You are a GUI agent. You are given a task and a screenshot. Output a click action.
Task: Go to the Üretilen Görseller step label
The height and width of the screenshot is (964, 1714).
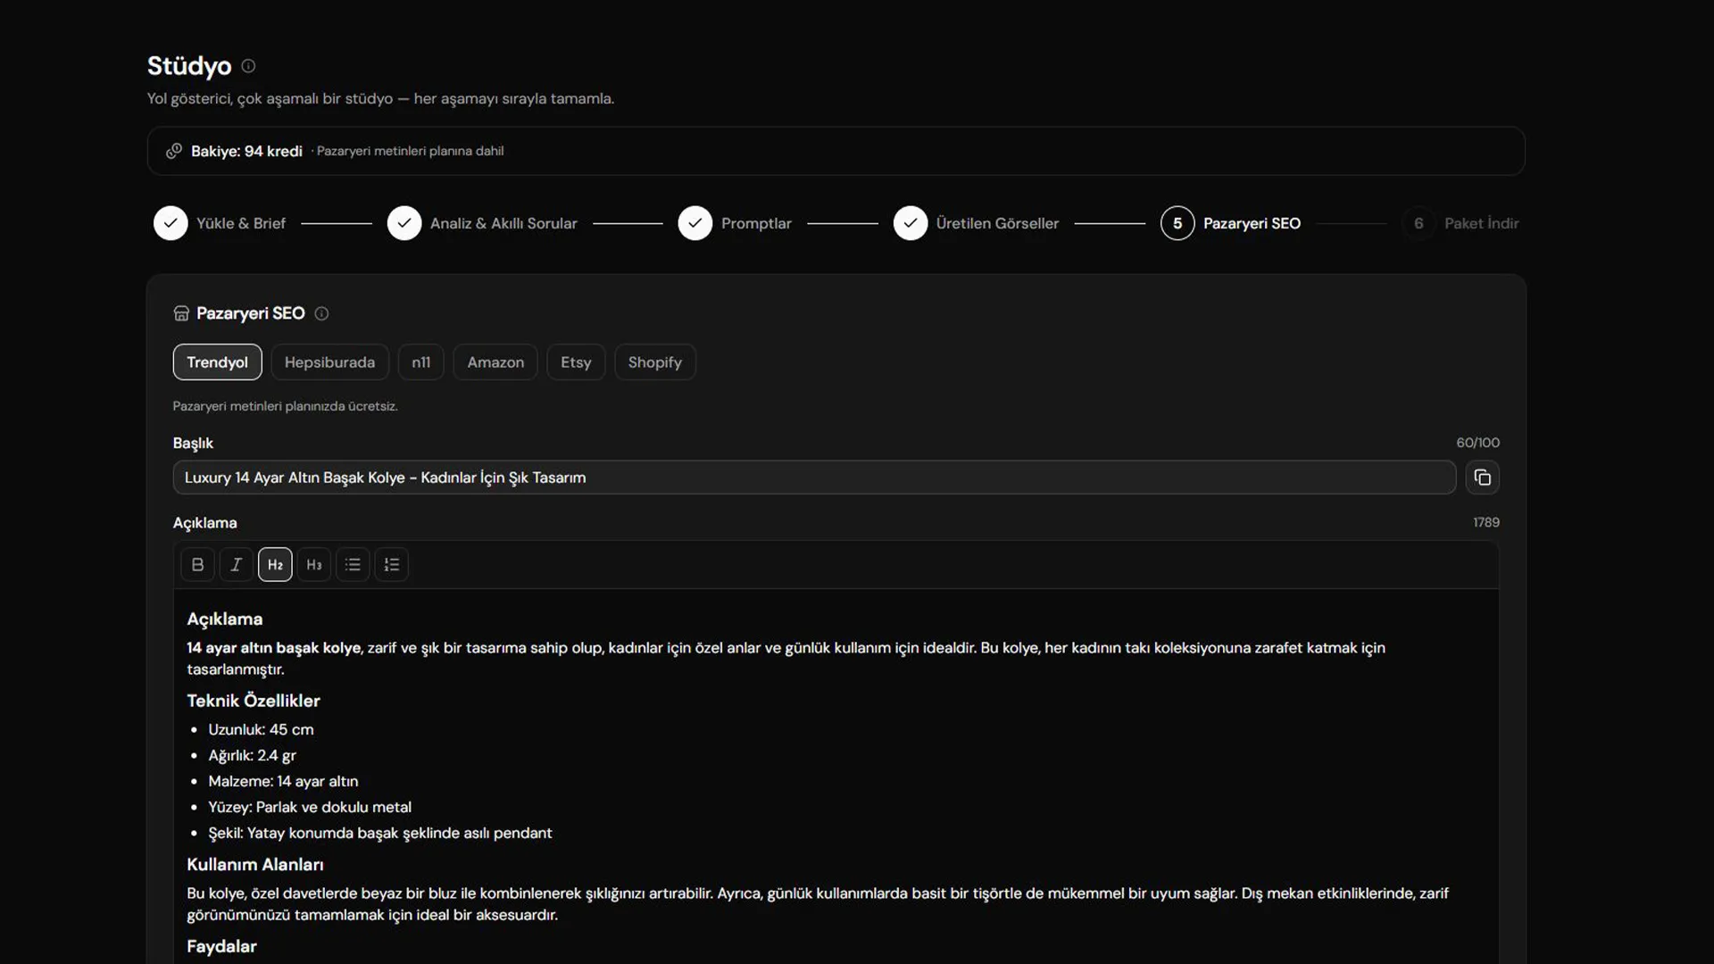click(997, 223)
